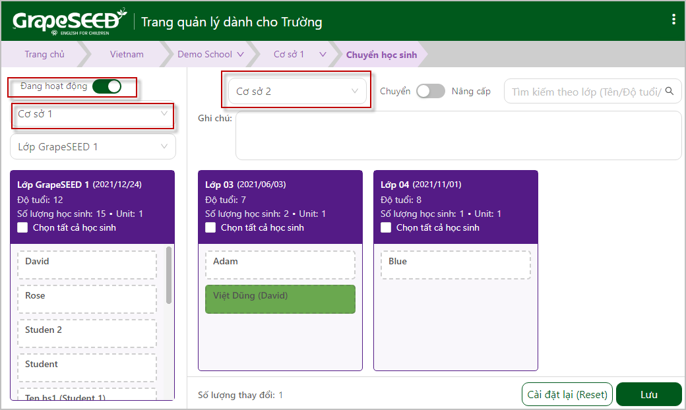Select the student card named Student
The width and height of the screenshot is (686, 410).
pyautogui.click(x=87, y=368)
